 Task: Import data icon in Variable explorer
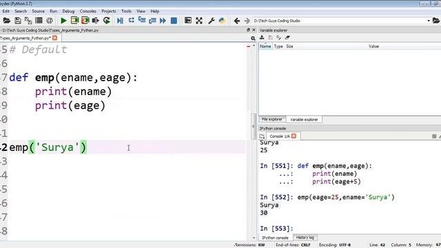(x=262, y=37)
